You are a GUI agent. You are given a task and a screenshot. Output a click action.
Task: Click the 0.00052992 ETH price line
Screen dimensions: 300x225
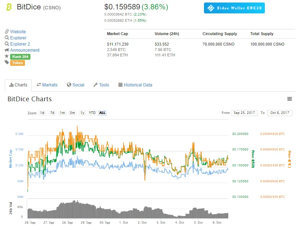click(x=125, y=20)
